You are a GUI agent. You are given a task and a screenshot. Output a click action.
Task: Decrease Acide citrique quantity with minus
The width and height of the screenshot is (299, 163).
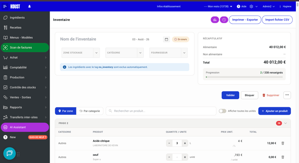click(x=169, y=143)
